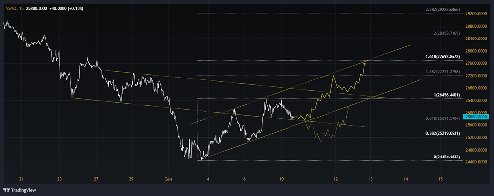
Task: Click date 23 on the time axis
Action: pyautogui.click(x=60, y=179)
